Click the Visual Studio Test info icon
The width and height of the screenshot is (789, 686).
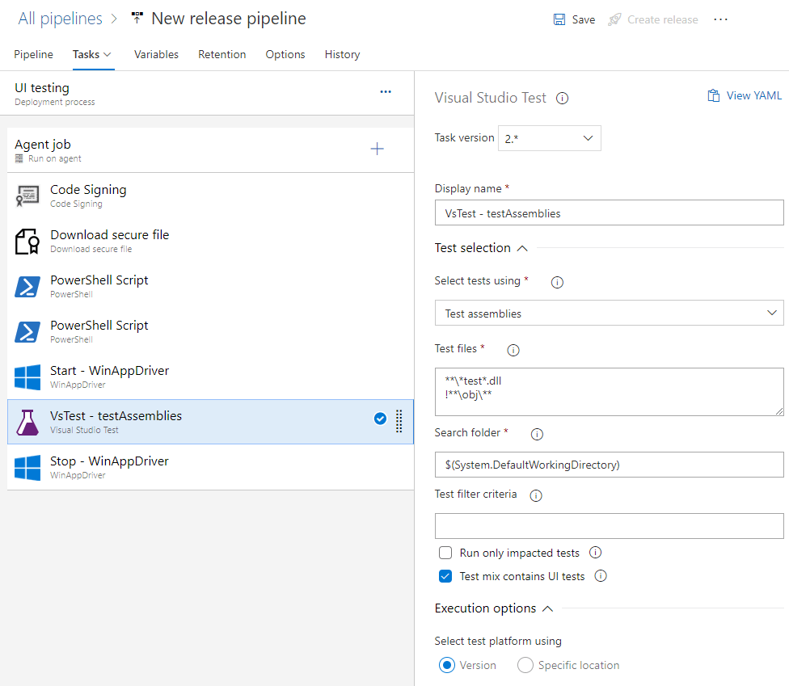[x=563, y=99]
